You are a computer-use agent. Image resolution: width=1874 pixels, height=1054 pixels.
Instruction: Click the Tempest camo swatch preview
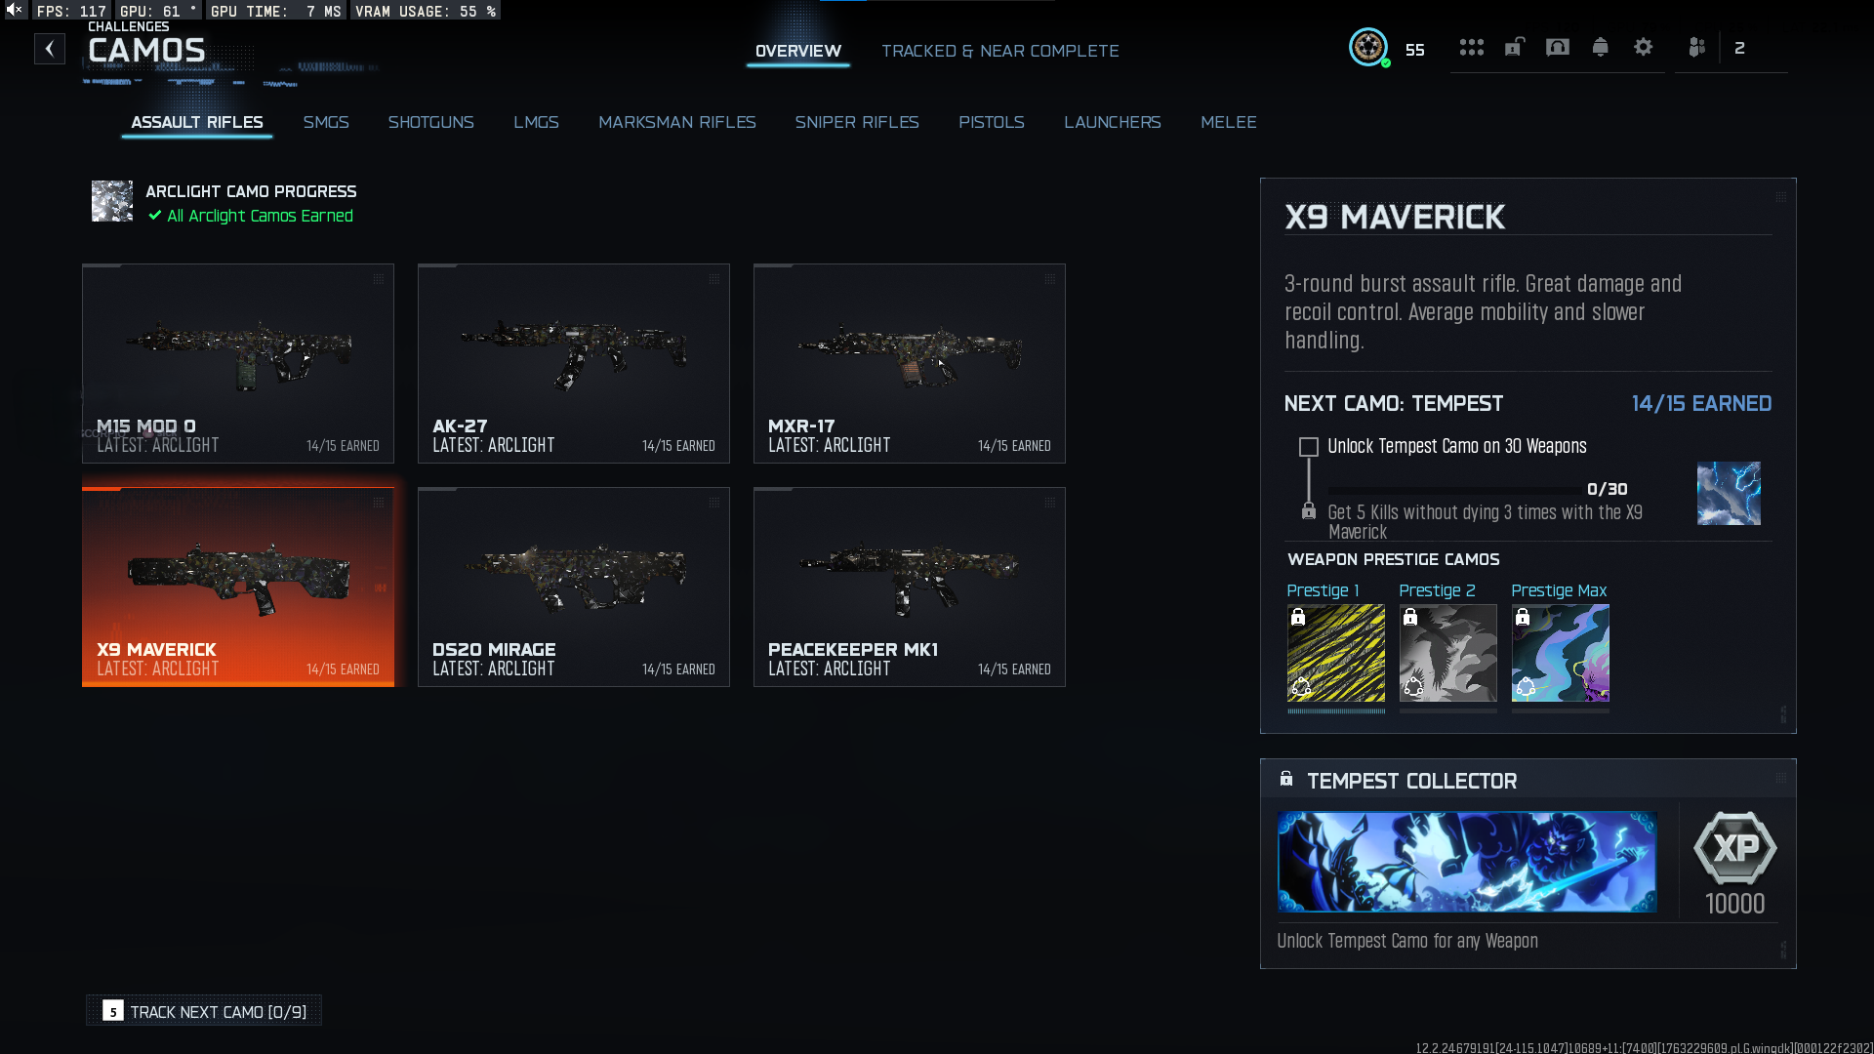coord(1728,494)
